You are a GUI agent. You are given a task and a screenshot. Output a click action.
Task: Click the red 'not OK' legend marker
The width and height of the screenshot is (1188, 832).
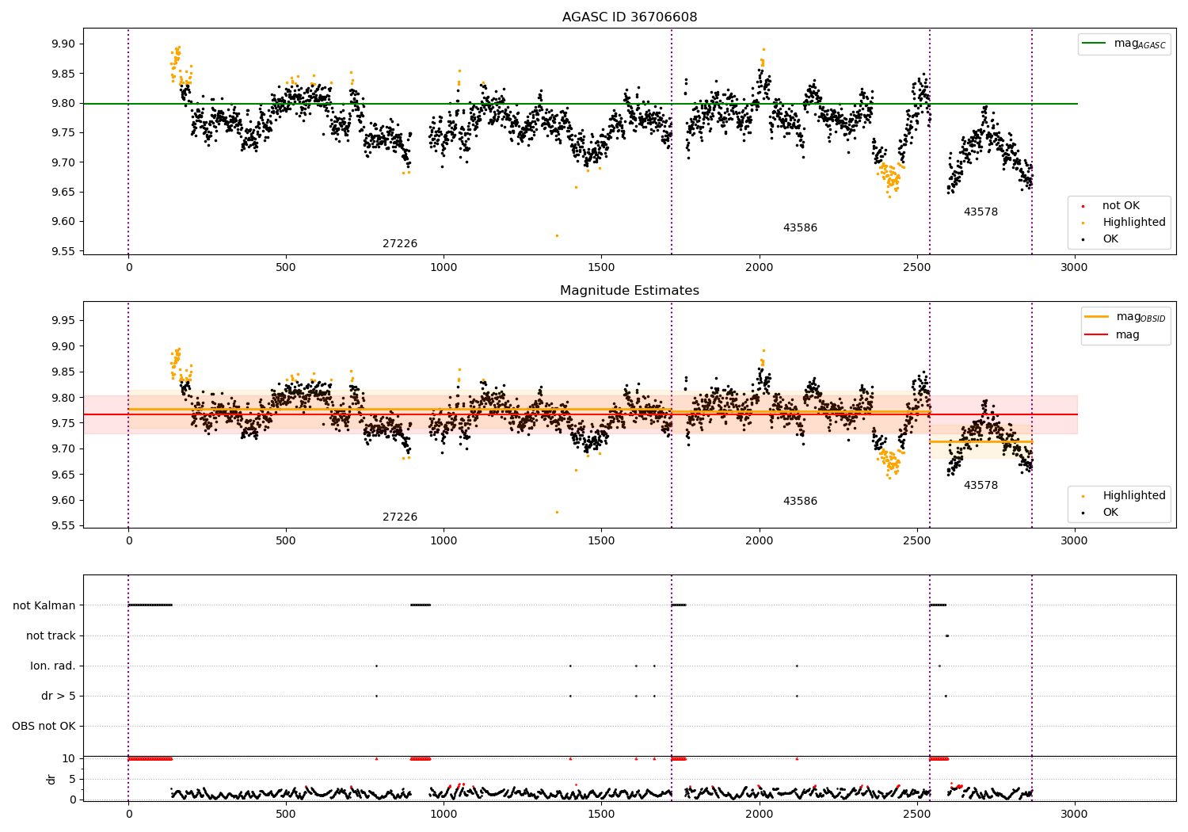pyautogui.click(x=1083, y=206)
